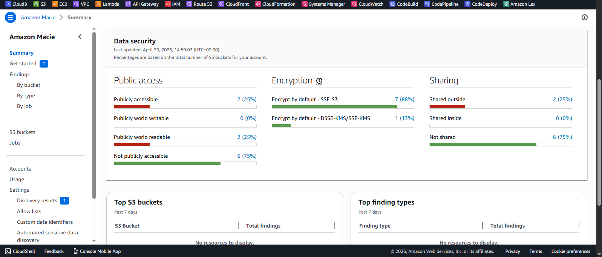
Task: Toggle the hamburger navigation menu button
Action: coord(11,17)
